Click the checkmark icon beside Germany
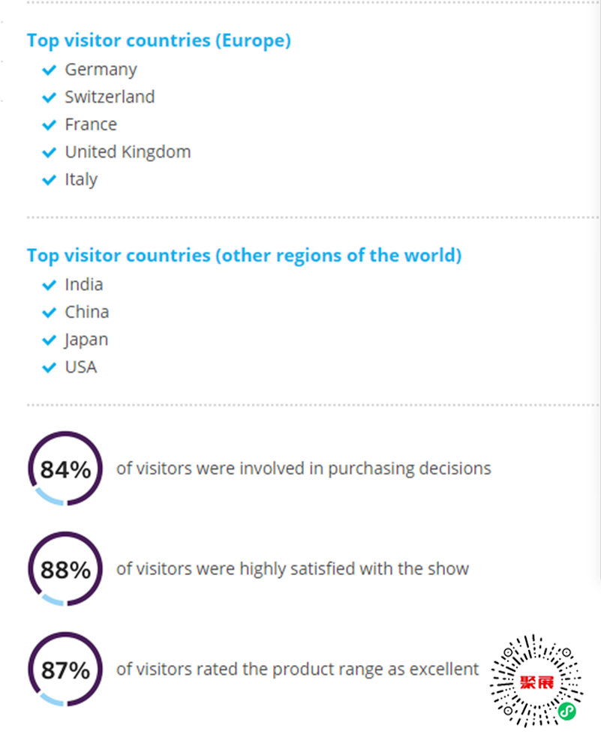 pos(50,70)
